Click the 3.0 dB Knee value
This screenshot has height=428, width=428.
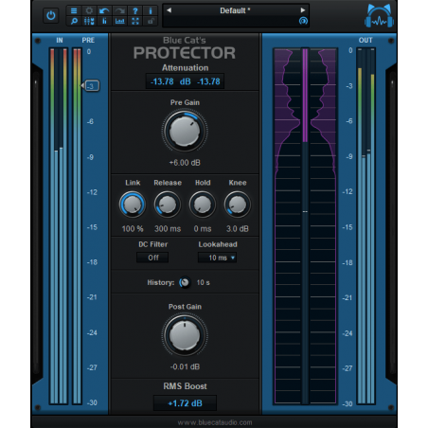pyautogui.click(x=238, y=228)
